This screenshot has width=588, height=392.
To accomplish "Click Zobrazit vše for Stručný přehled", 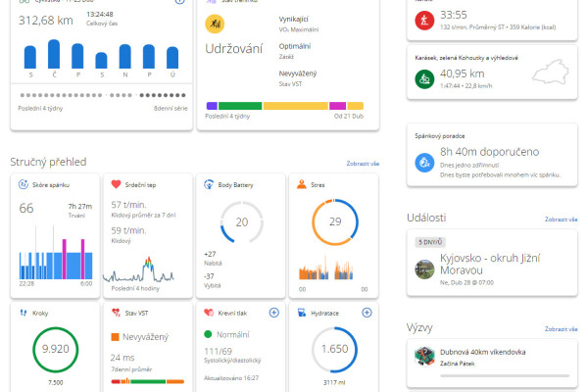I will pos(363,164).
